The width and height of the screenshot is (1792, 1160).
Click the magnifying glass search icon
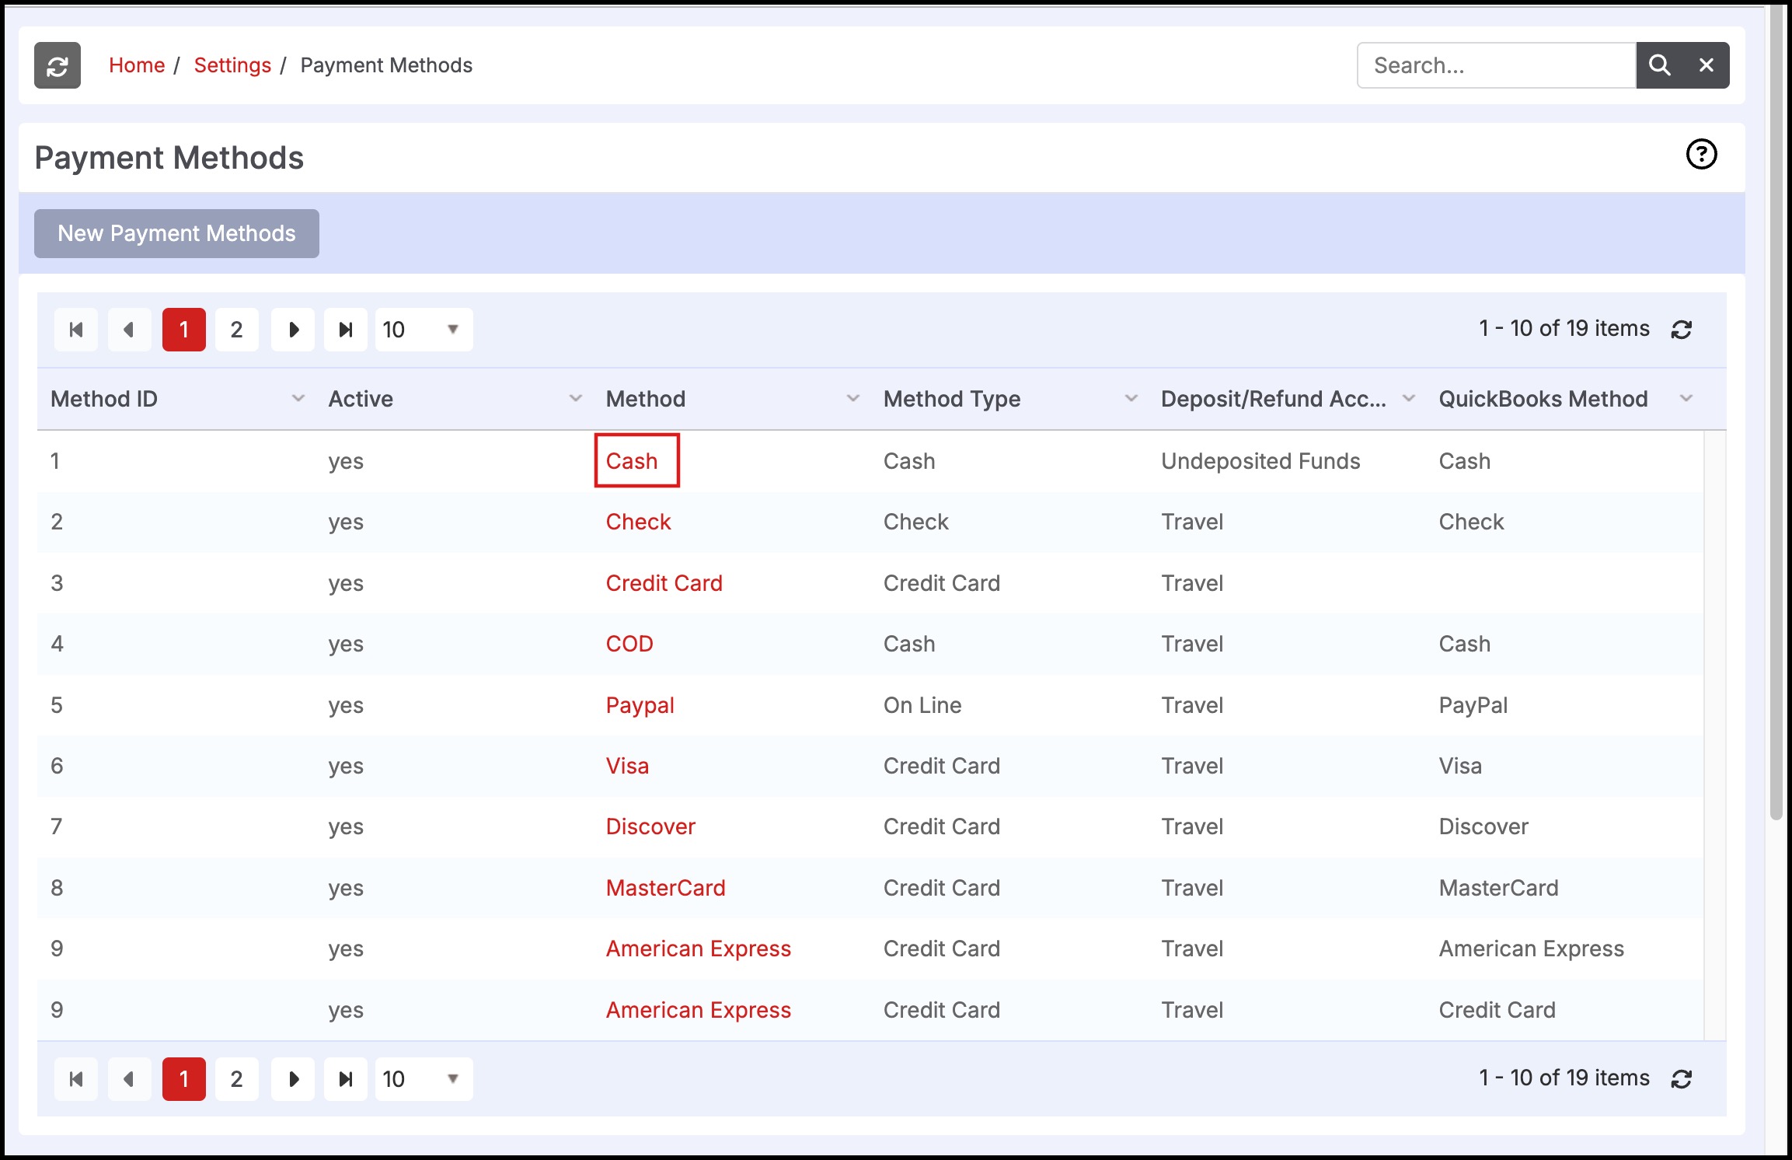click(1659, 65)
